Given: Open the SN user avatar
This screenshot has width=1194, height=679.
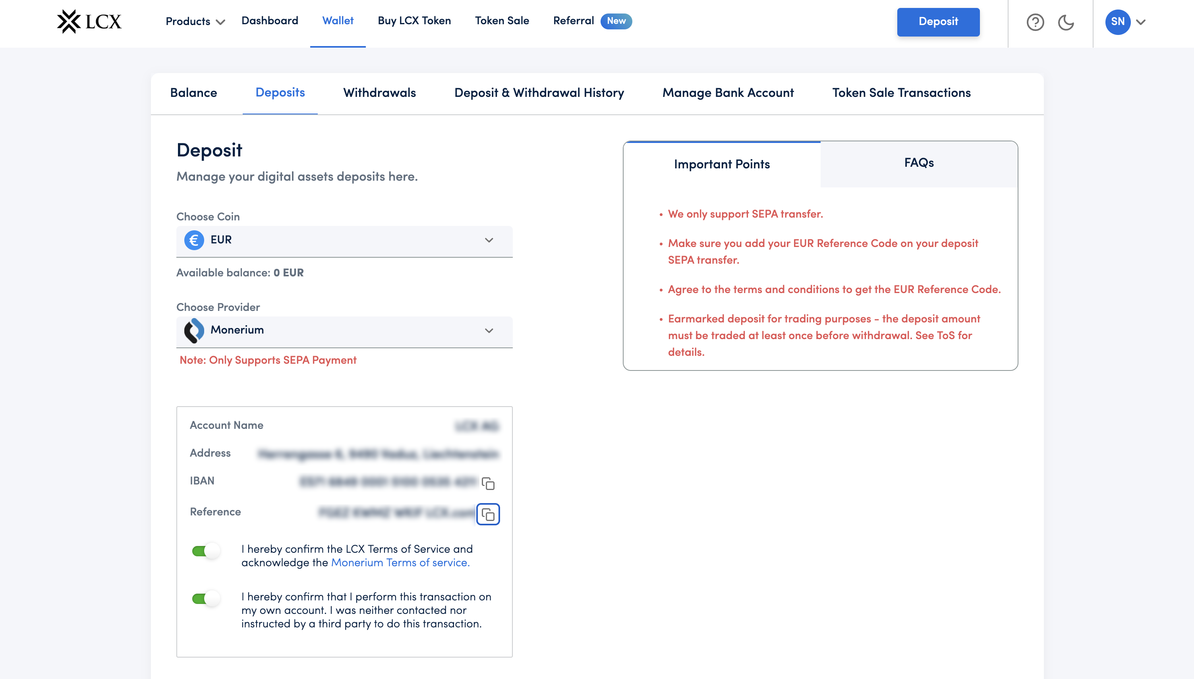Looking at the screenshot, I should pyautogui.click(x=1117, y=22).
